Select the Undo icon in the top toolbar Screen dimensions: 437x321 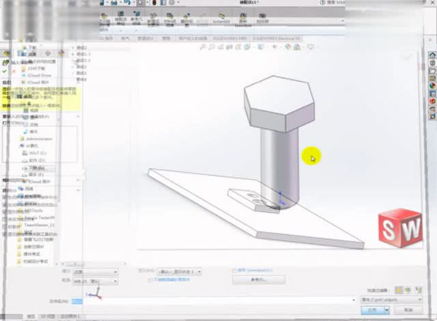pyautogui.click(x=127, y=4)
